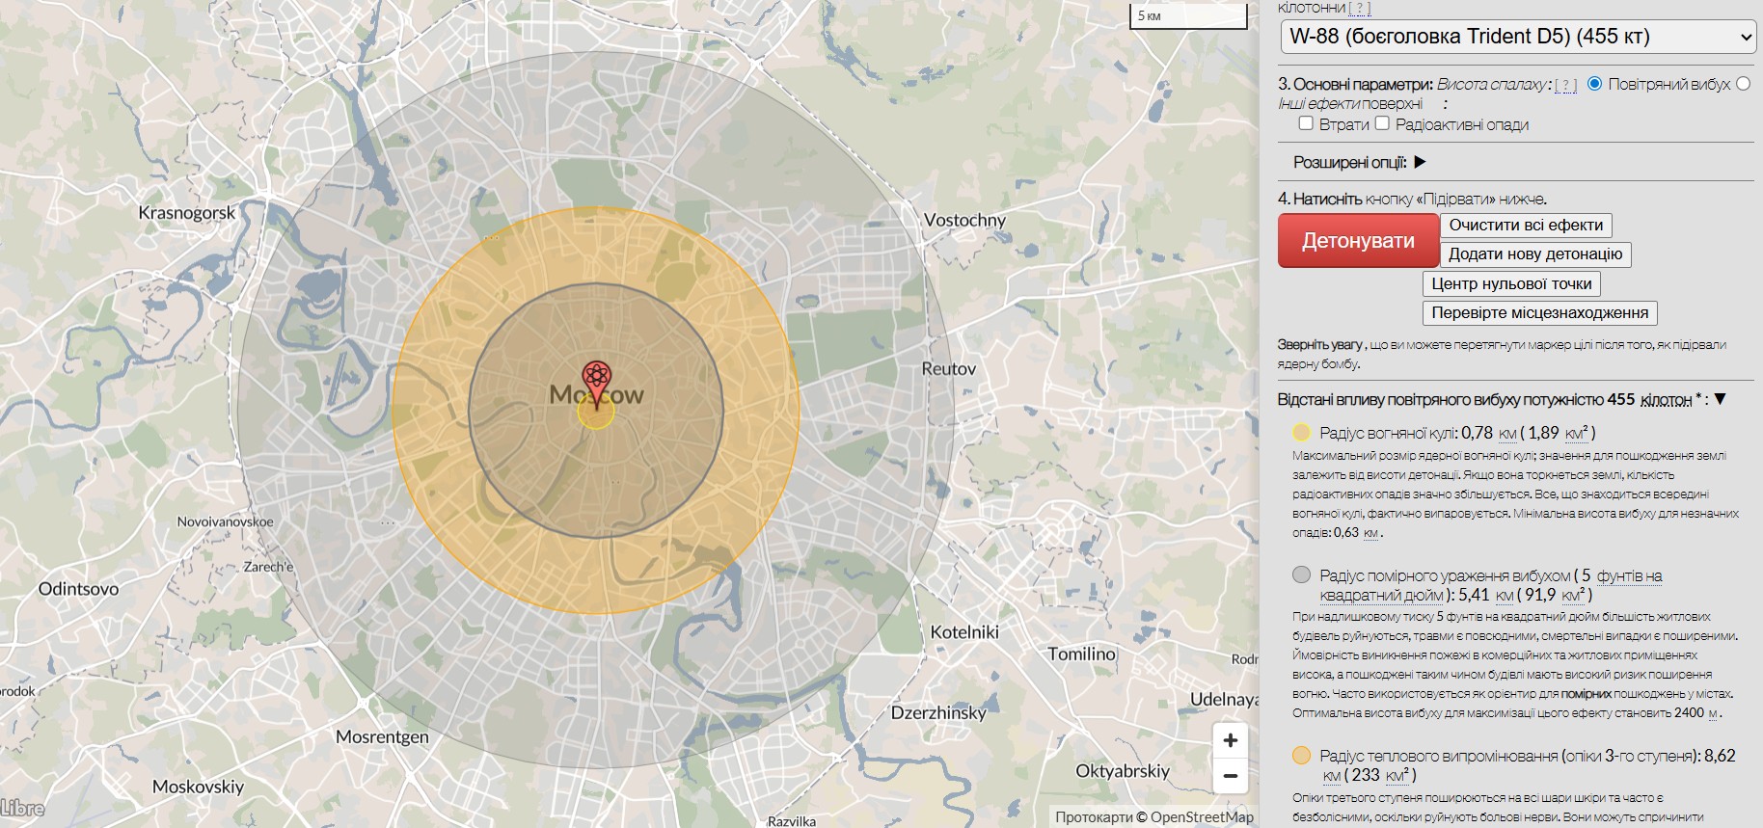This screenshot has height=828, width=1763.
Task: Enable the radioactive fallout checkbox
Action: coord(1382,123)
